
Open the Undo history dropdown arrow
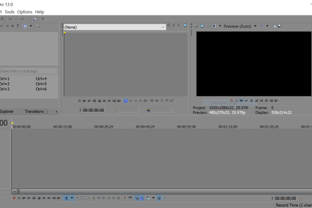point(16,19)
